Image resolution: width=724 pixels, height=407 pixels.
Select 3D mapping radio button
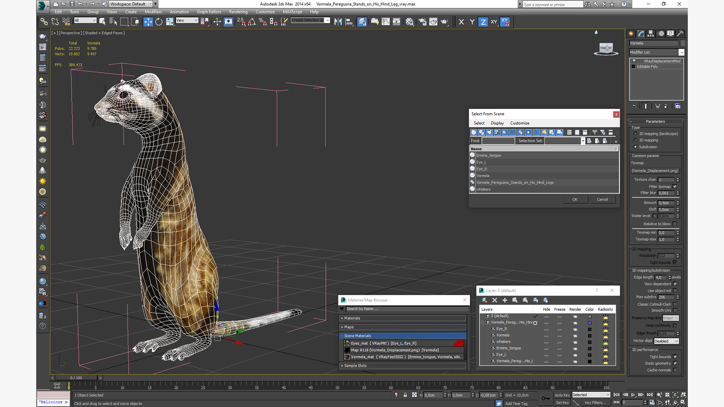pos(635,140)
